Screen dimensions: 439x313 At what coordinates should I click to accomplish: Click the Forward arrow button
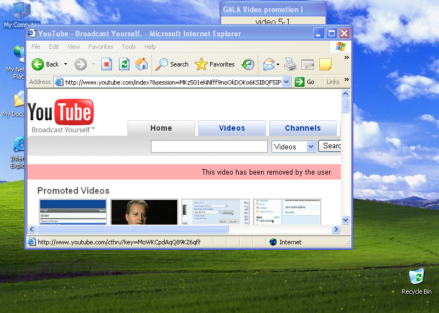pyautogui.click(x=81, y=64)
